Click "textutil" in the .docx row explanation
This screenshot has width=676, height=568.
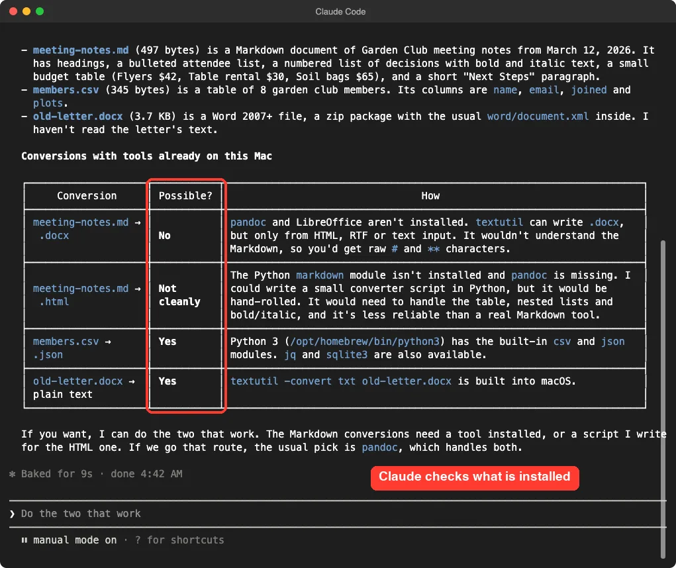click(x=499, y=222)
